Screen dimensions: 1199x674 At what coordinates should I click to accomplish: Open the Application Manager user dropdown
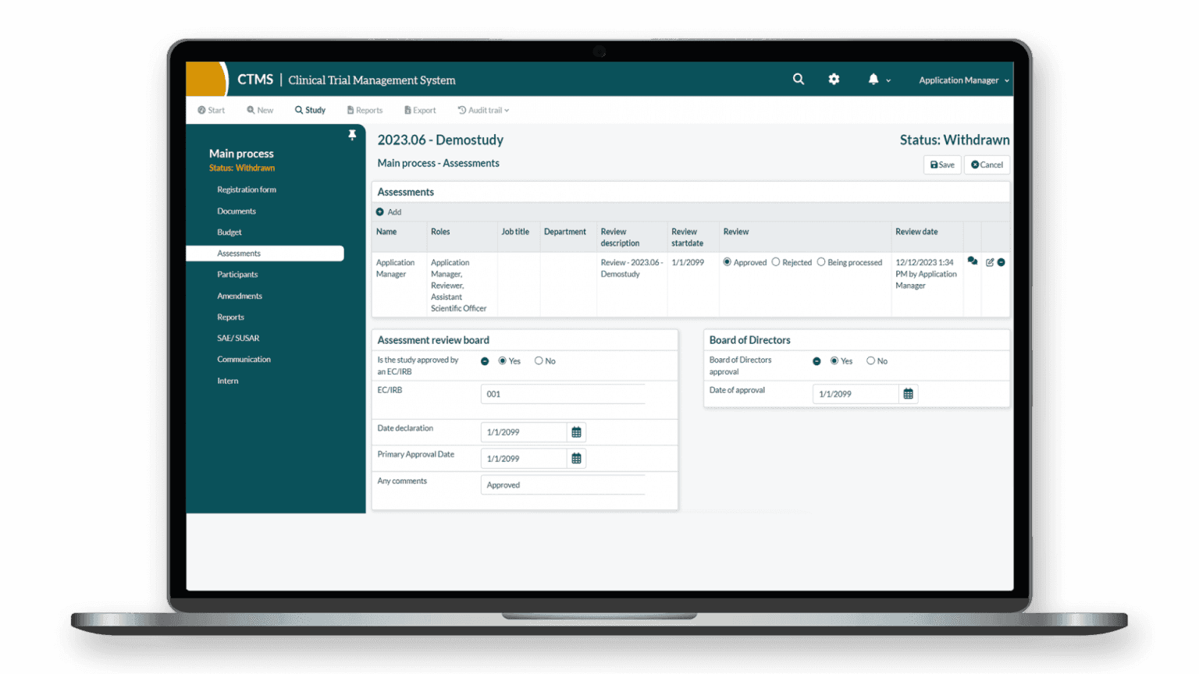pos(962,80)
